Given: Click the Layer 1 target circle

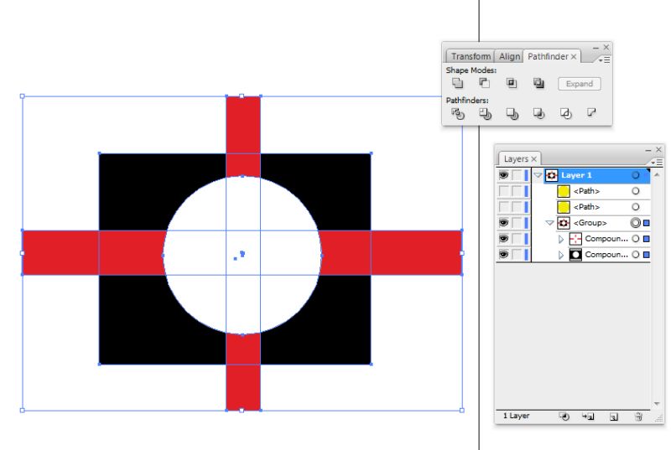Looking at the screenshot, I should click(x=636, y=175).
